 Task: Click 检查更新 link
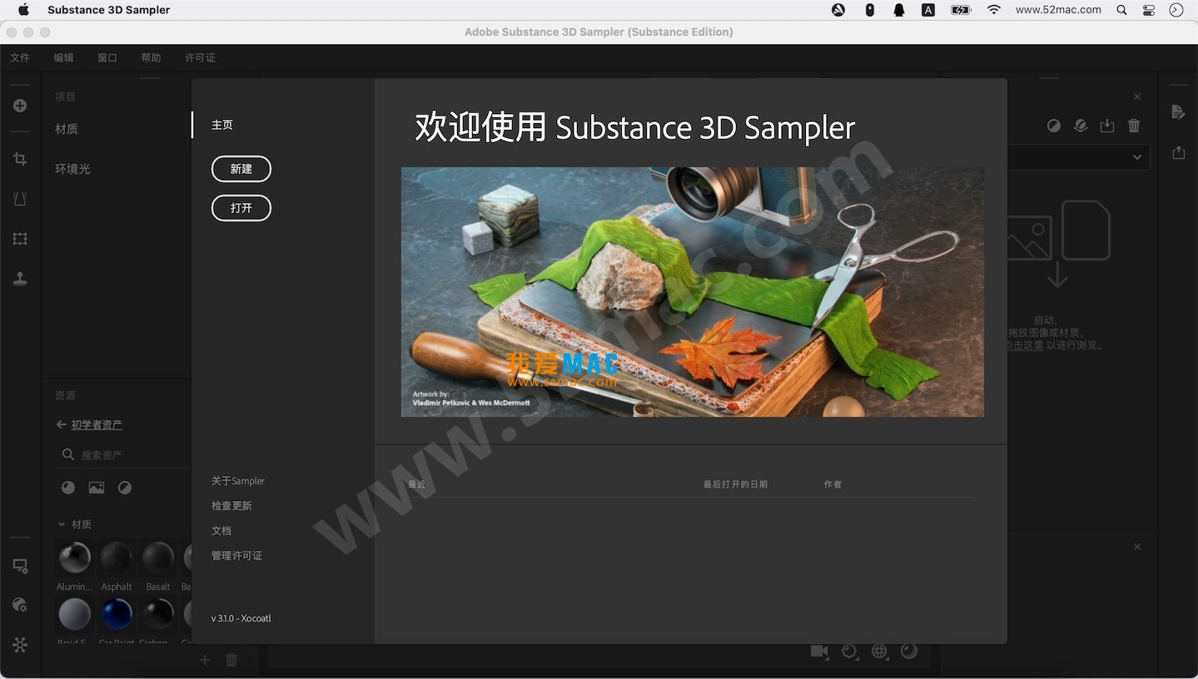(231, 506)
